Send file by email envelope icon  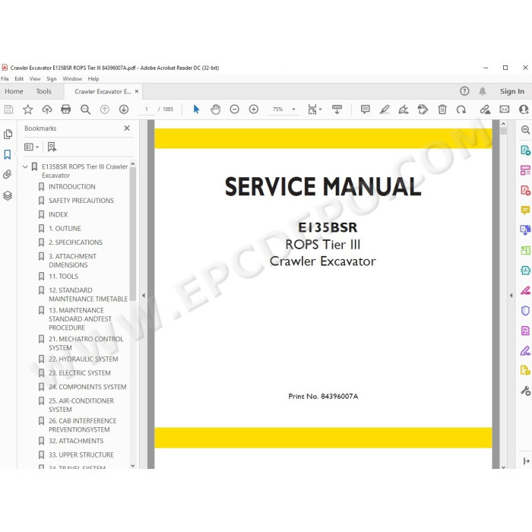505,109
